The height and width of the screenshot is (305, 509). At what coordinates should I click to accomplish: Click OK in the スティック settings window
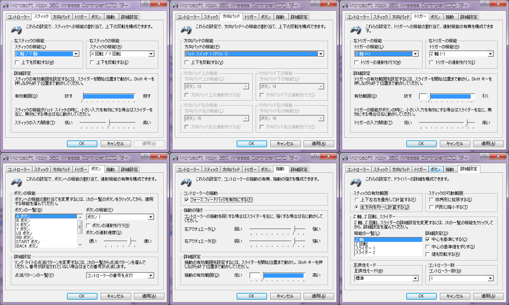82,144
